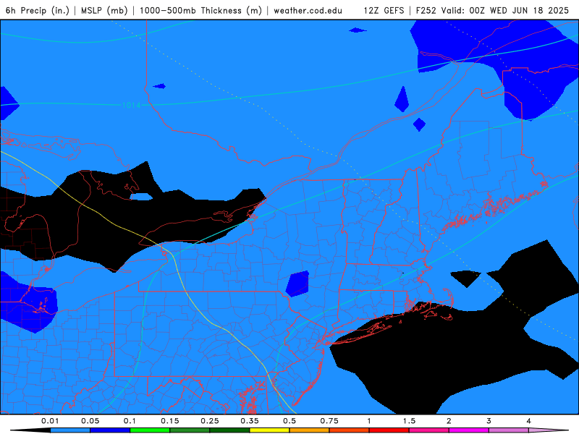Select the medium green 0.15–0.25 legend swatch

[190, 430]
